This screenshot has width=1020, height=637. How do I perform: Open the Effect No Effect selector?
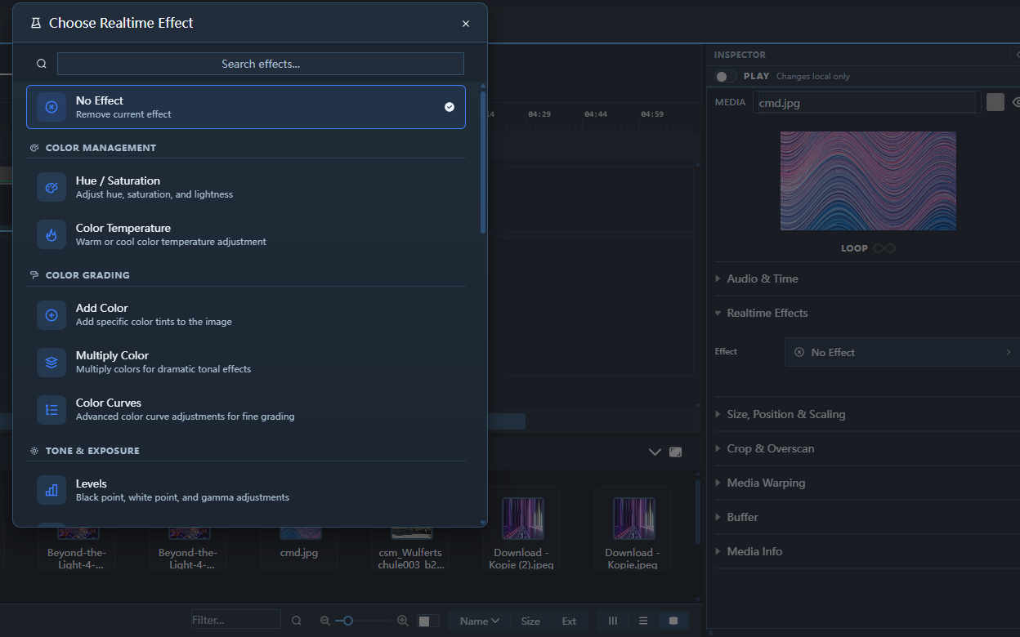pos(902,352)
